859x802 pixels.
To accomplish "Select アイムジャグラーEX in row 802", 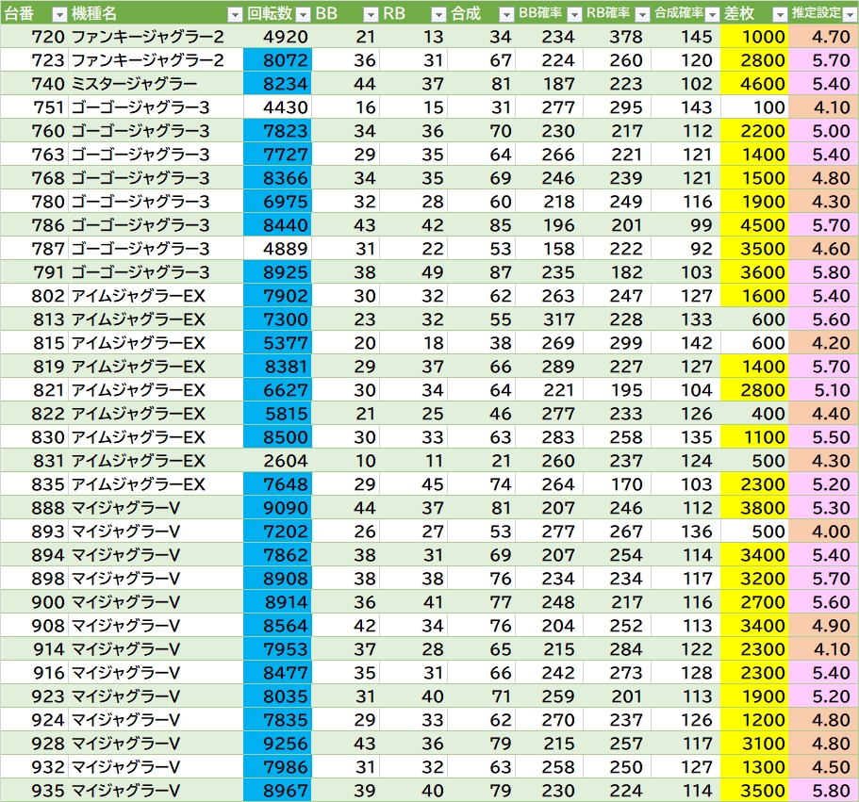I will point(157,296).
